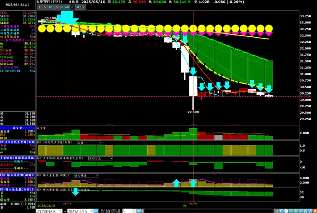The height and width of the screenshot is (213, 317).
Task: Select the monthly (月) chart period
Action: (x=83, y=7)
